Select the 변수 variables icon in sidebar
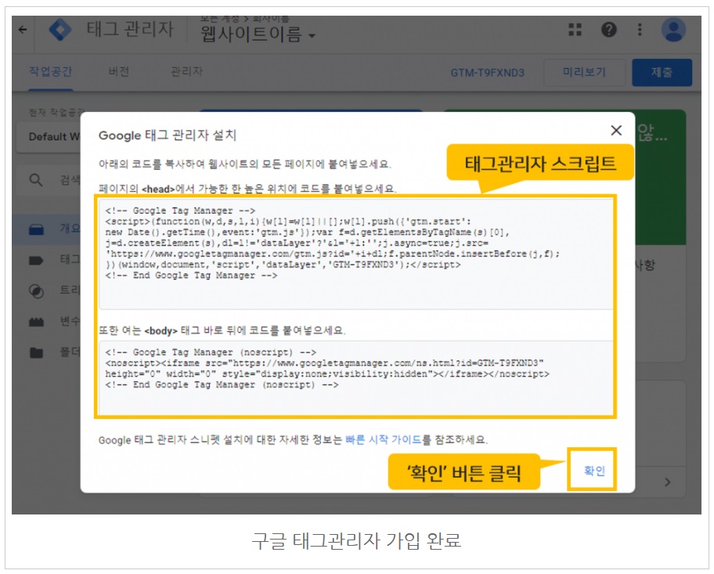The height and width of the screenshot is (574, 714). [x=37, y=322]
